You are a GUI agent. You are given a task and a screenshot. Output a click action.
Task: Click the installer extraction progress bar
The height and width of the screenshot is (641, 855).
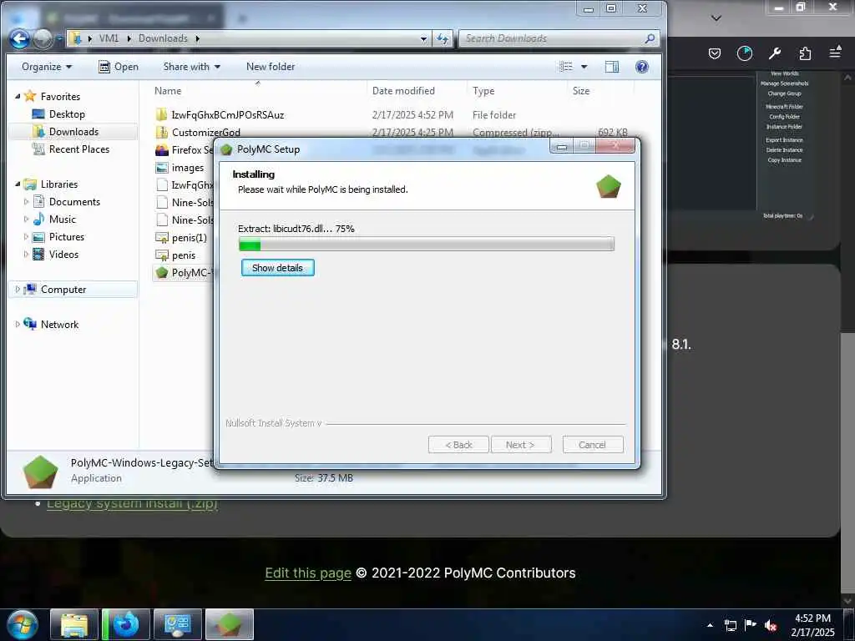click(427, 245)
